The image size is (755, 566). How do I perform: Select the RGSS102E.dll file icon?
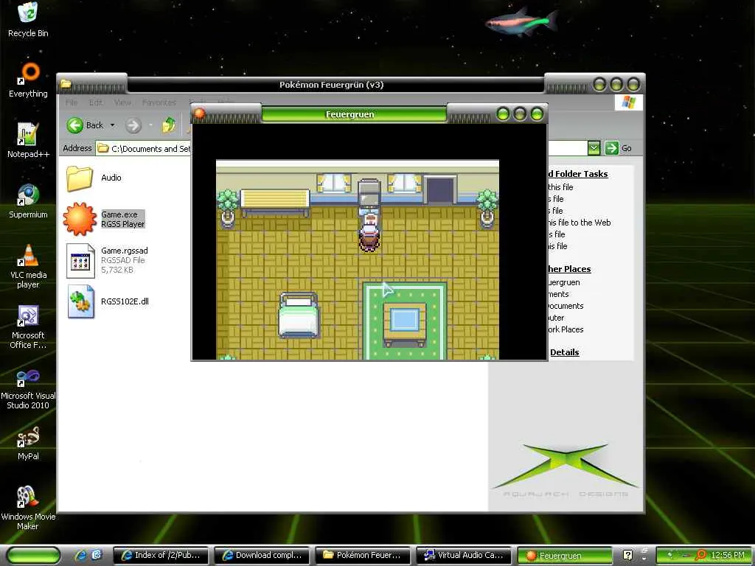tap(80, 301)
